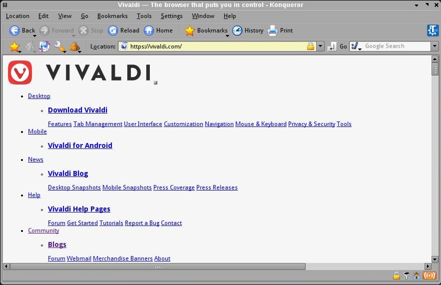Click the orange shell-shaped toolbar icon
Screen dimensions: 441x285
(74, 46)
